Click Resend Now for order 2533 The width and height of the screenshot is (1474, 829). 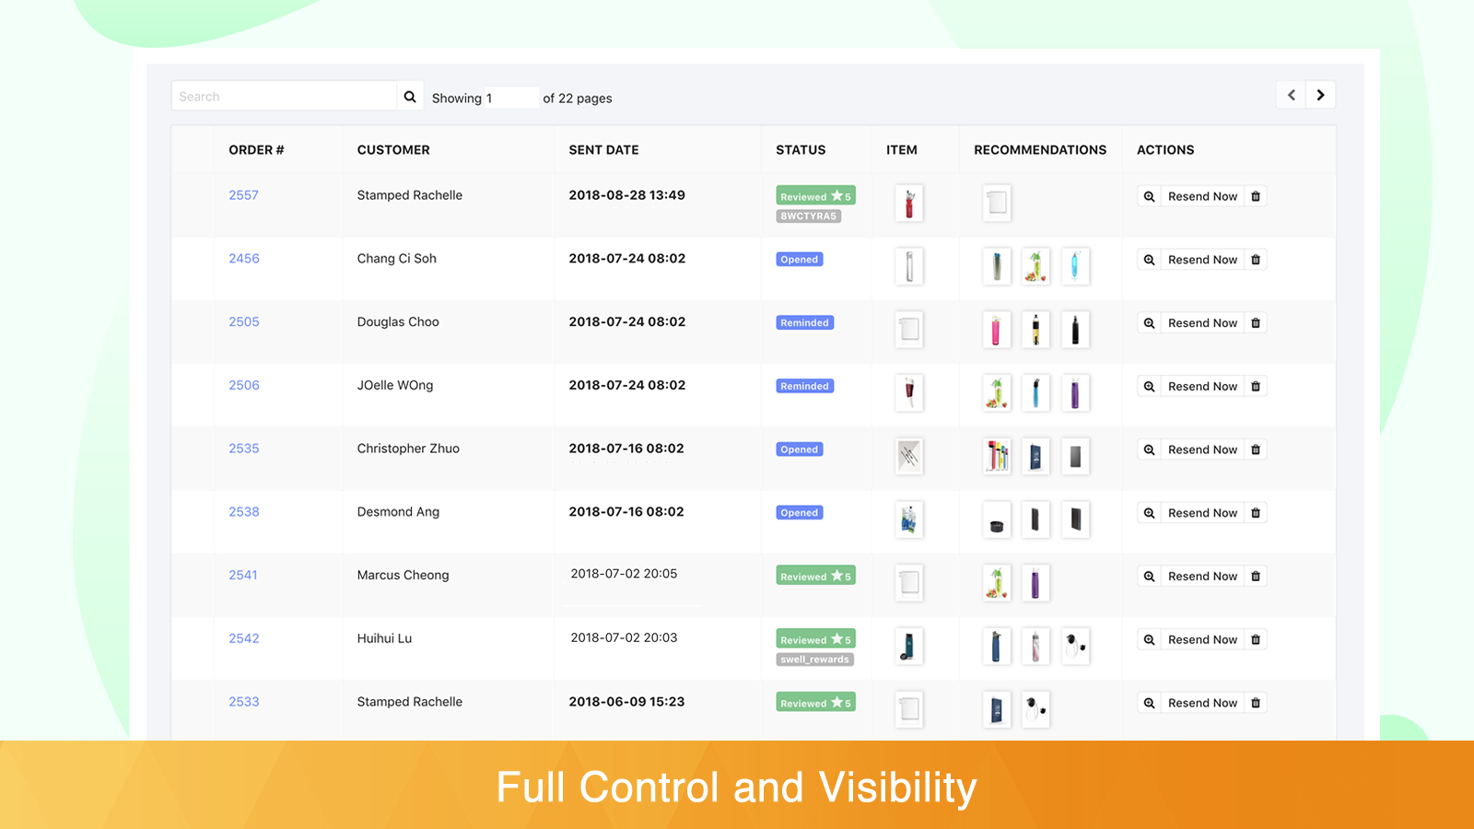coord(1202,703)
